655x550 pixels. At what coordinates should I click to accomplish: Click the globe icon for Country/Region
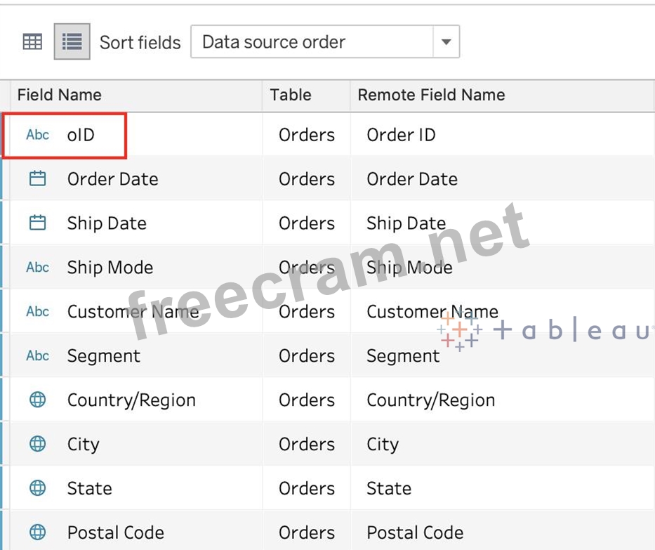point(38,400)
